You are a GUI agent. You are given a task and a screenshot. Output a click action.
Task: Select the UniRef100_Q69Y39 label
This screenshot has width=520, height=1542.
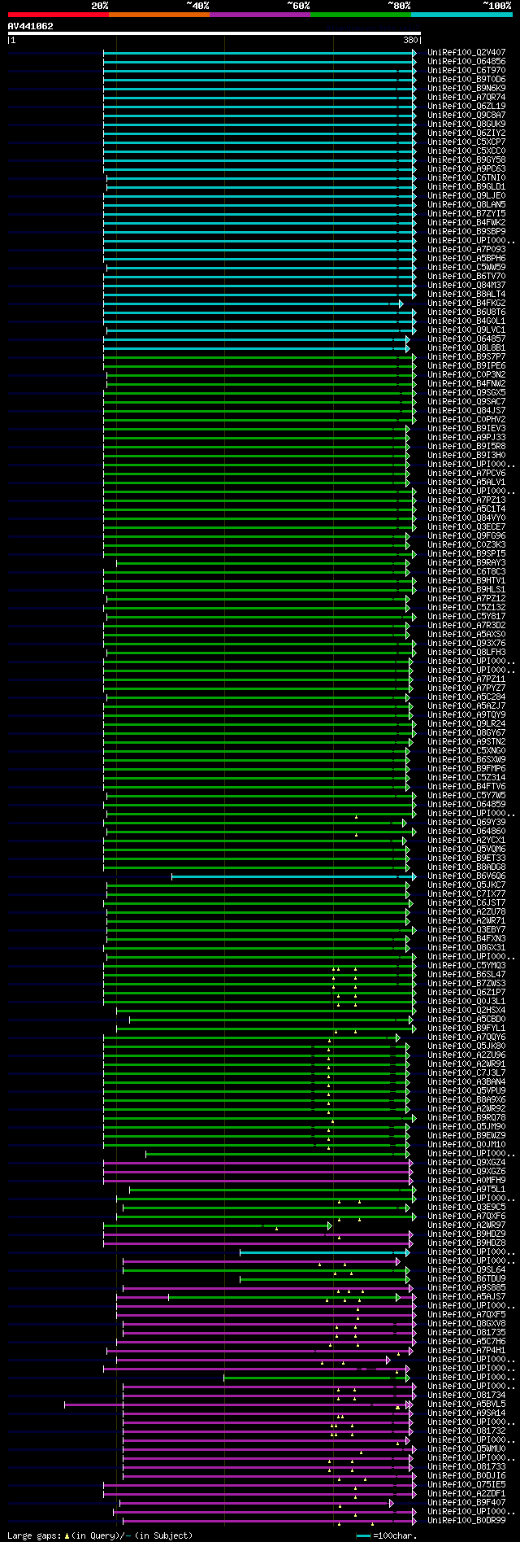[x=466, y=823]
